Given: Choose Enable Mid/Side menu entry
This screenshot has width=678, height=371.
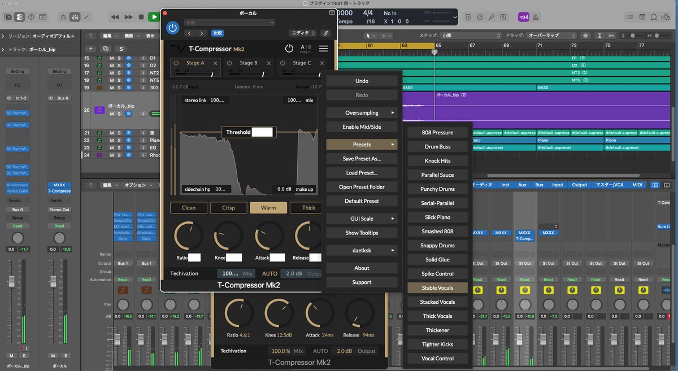Looking at the screenshot, I should tap(362, 127).
